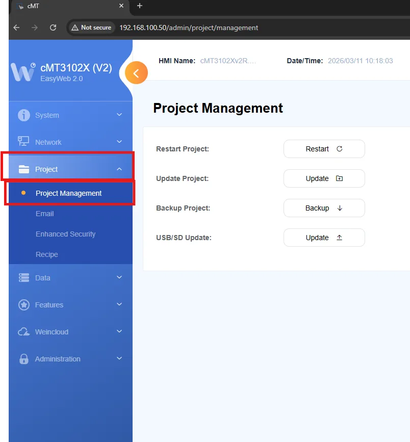
Task: Expand the Weincloud menu chevron
Action: pyautogui.click(x=119, y=331)
